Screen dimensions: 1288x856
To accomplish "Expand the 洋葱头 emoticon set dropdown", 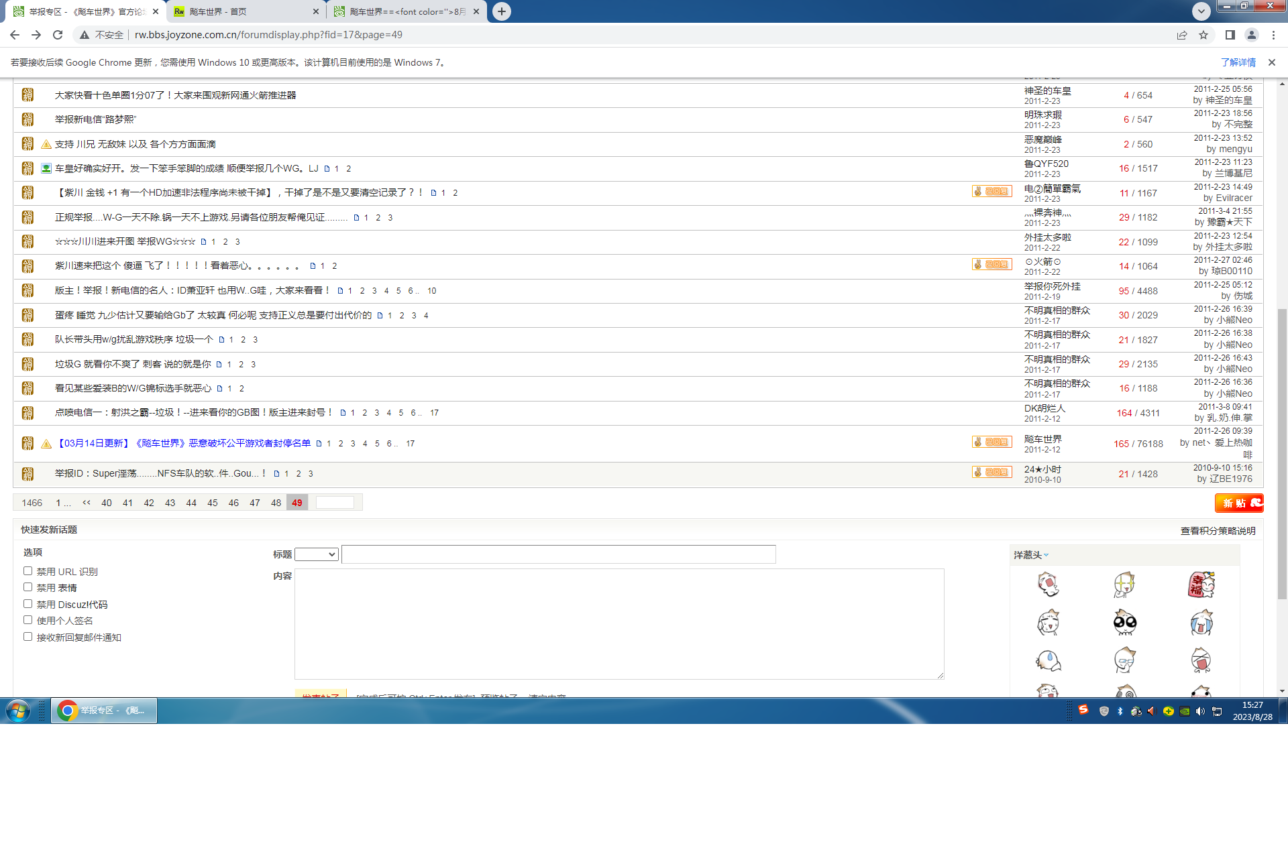I will pyautogui.click(x=1031, y=555).
